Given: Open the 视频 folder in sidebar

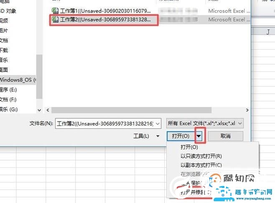Looking at the screenshot, I should pos(4,21).
